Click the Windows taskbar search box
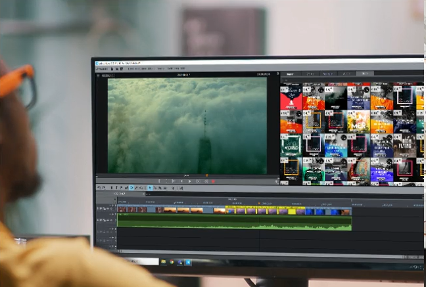426x287 pixels. tap(142, 261)
